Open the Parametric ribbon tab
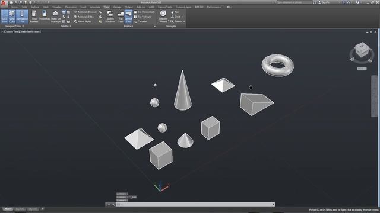Image resolution: width=380 pixels, height=213 pixels. 71,7
